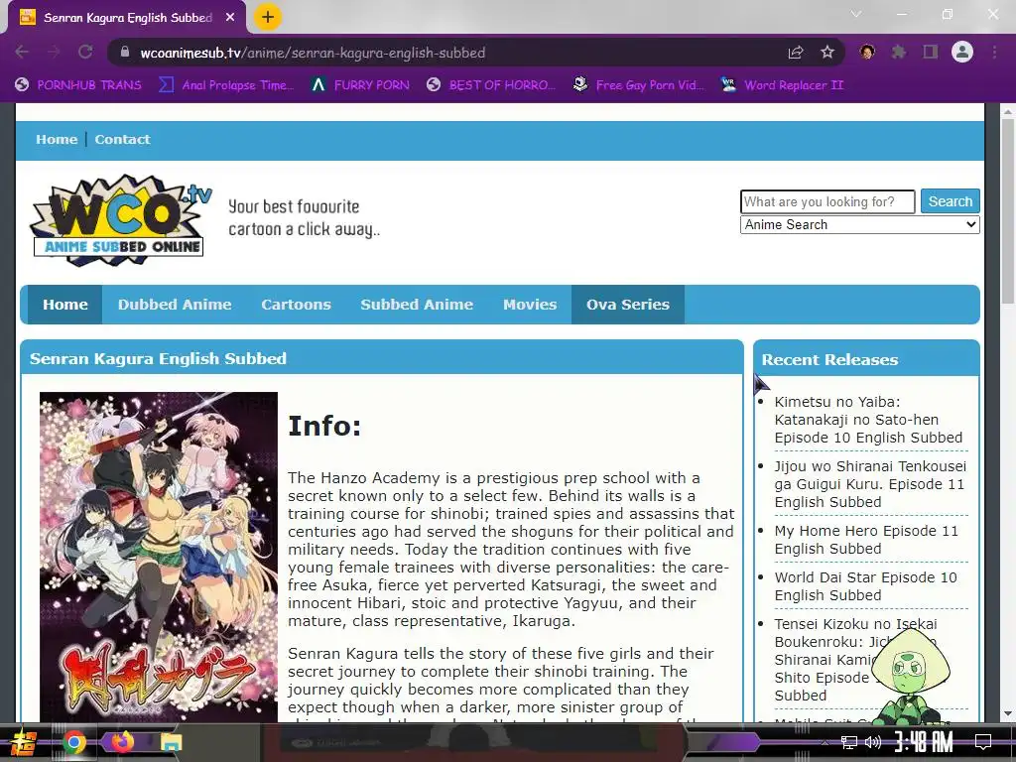The height and width of the screenshot is (762, 1016).
Task: Click the Peridot desktop mascot character
Action: pyautogui.click(x=912, y=676)
